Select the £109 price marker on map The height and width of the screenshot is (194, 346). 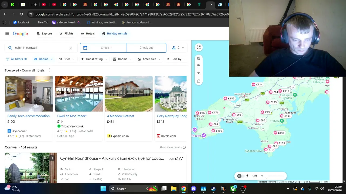point(217,131)
